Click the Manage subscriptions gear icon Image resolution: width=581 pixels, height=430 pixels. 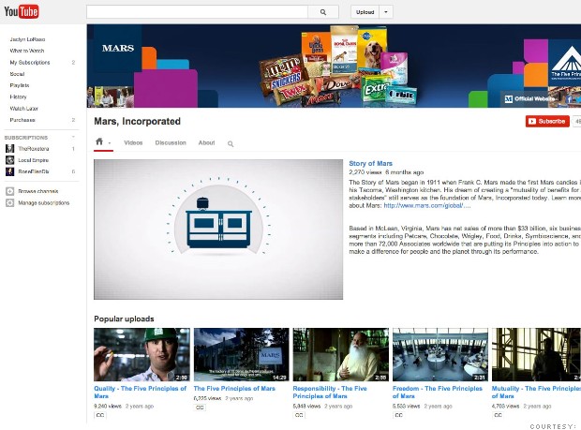point(10,202)
